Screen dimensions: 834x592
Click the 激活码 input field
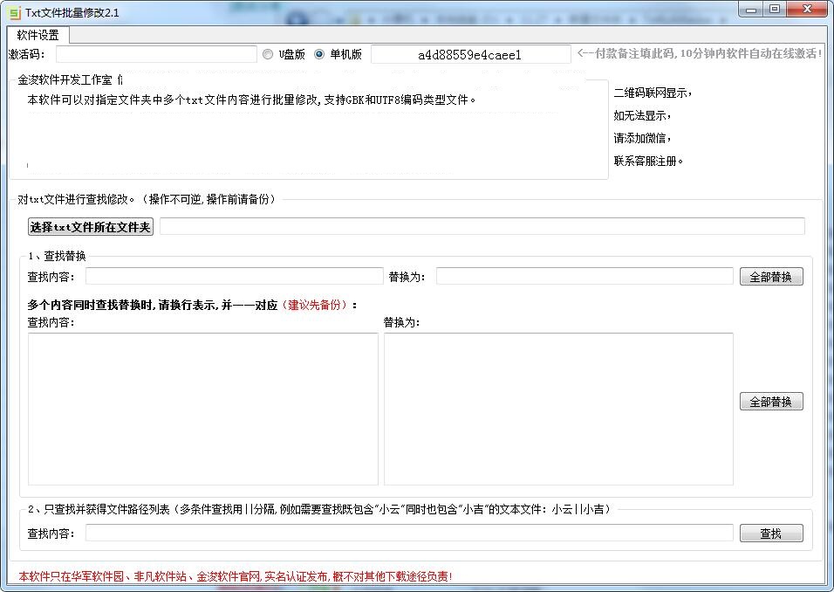[x=156, y=54]
